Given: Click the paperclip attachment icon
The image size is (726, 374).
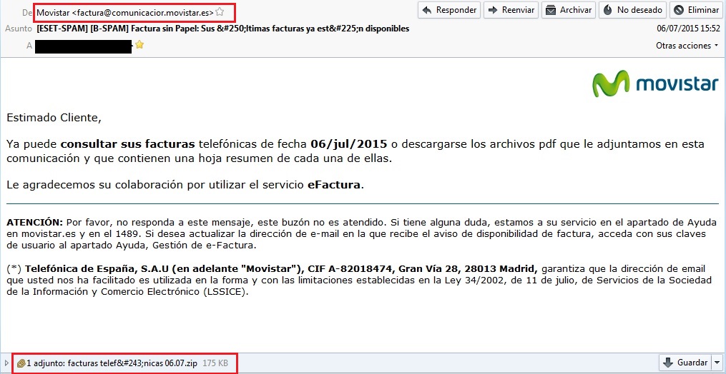Looking at the screenshot, I should [21, 363].
